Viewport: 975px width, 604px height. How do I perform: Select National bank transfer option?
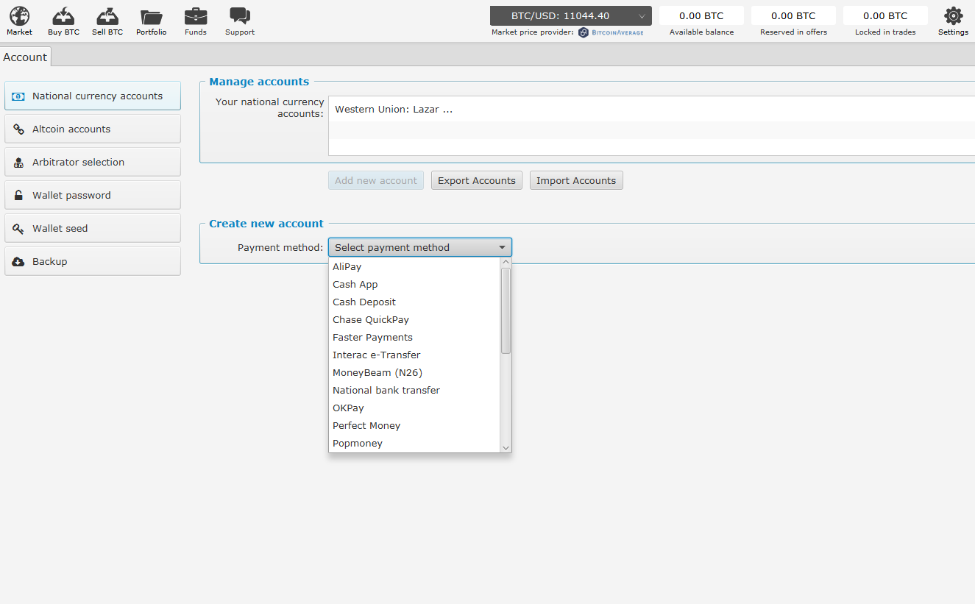[x=414, y=391]
